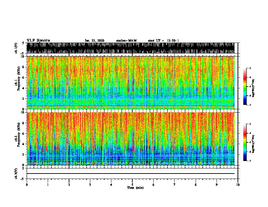Click the ch.2 'Frequency (kHz)' axis label
Image resolution: width=268 pixels, height=207 pixels.
(x=19, y=135)
